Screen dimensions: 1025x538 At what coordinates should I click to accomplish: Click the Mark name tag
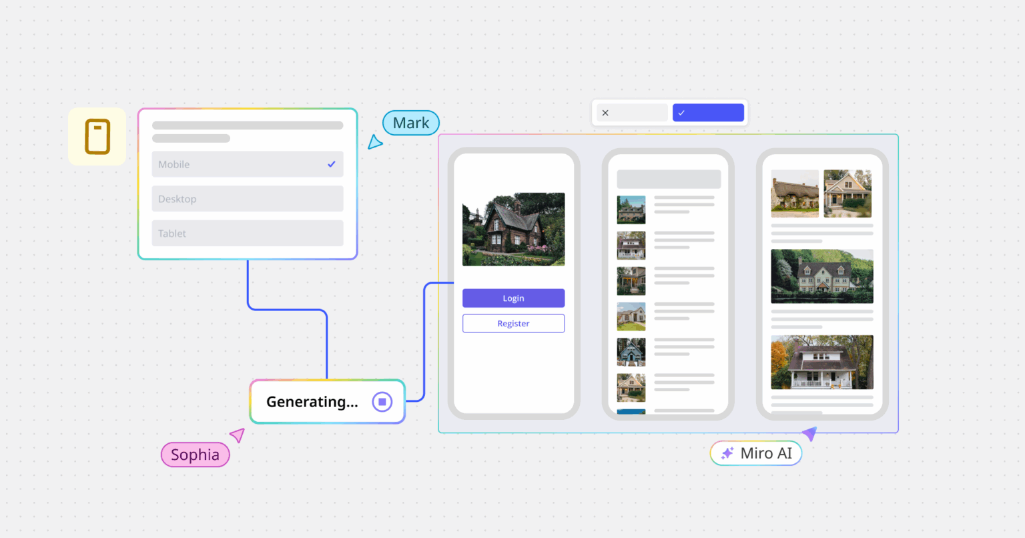410,123
